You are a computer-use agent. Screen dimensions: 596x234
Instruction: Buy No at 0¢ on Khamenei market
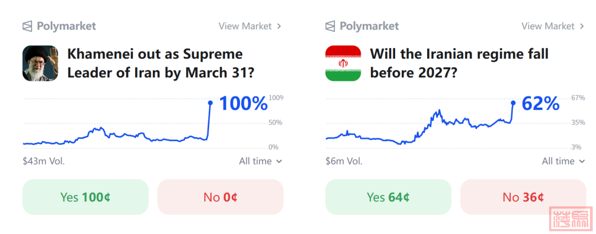(221, 197)
